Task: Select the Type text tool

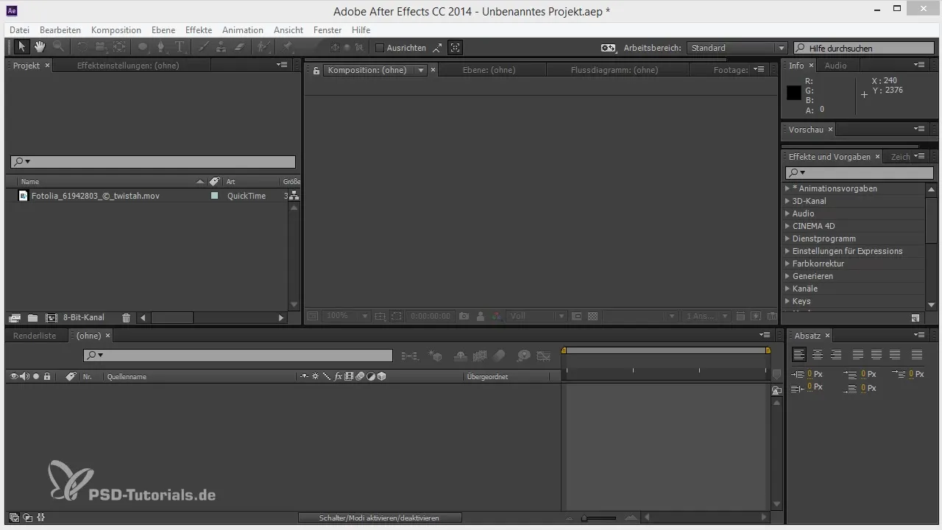Action: (x=180, y=47)
